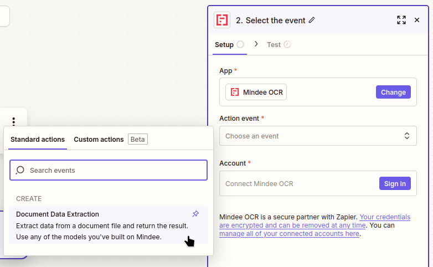Click the Test status clock icon
This screenshot has width=433, height=267.
287,44
